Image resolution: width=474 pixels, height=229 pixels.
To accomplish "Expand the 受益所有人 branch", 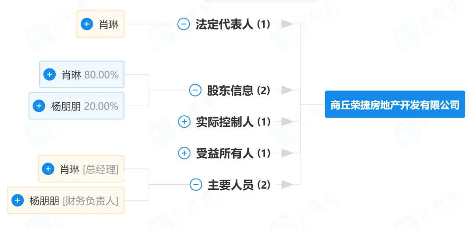I will [x=184, y=153].
